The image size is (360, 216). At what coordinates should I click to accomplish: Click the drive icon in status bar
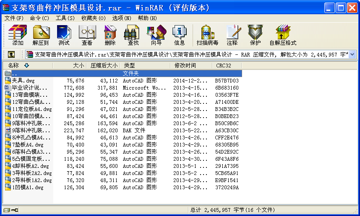point(7,210)
